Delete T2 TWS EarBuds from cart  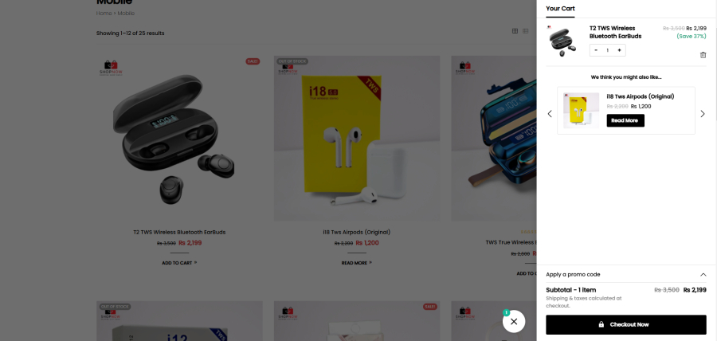pyautogui.click(x=703, y=55)
